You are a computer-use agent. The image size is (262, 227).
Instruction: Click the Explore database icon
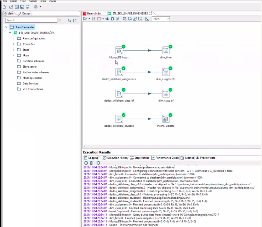coord(140,19)
